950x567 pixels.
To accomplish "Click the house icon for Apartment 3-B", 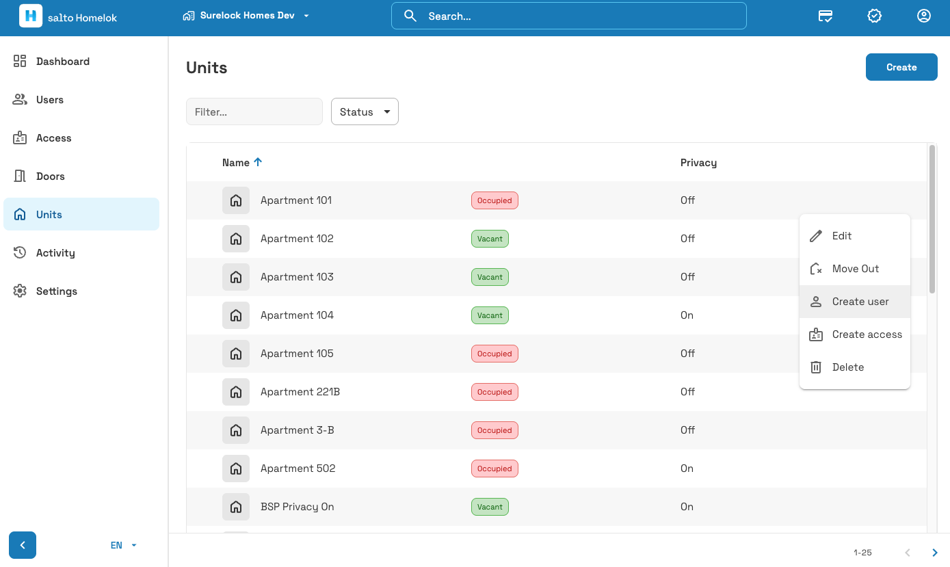I will pos(236,430).
